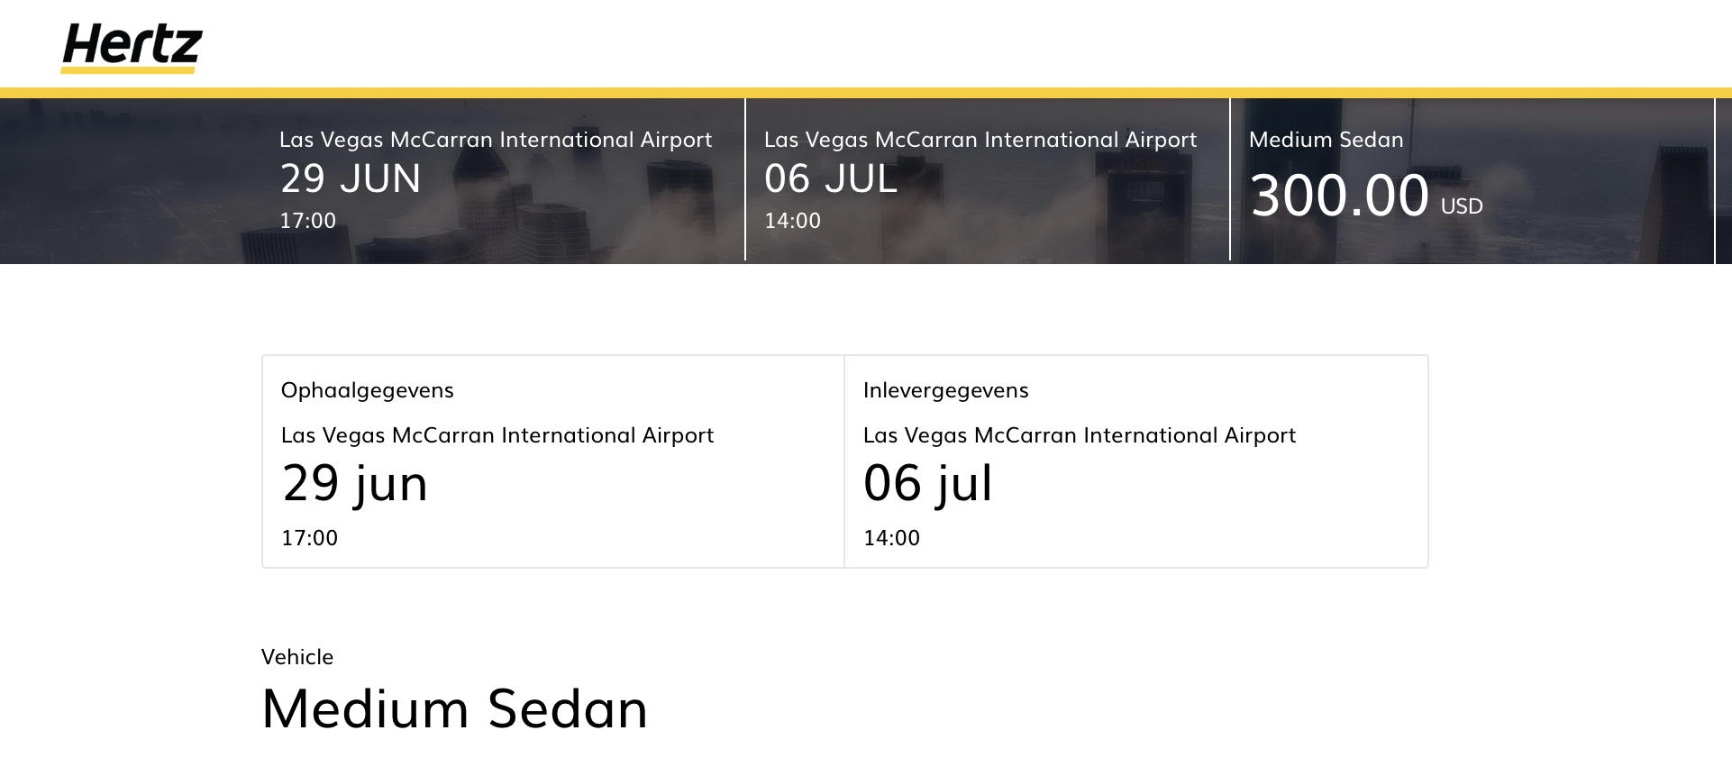
Task: Select airport name under Inlevergegevens
Action: point(1080,435)
